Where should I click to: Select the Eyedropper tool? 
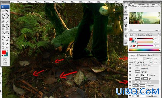(x=7, y=44)
